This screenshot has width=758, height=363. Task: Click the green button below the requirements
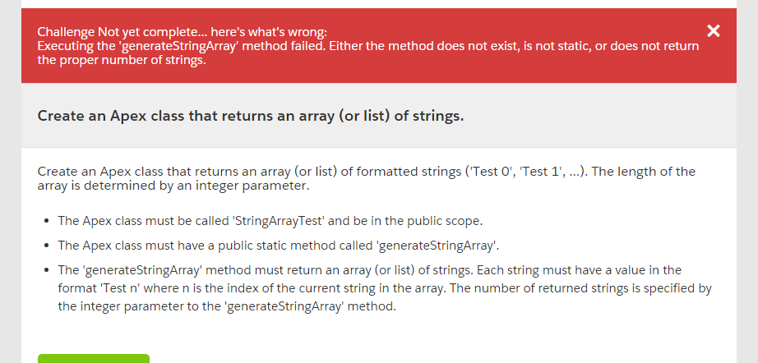coord(94,359)
